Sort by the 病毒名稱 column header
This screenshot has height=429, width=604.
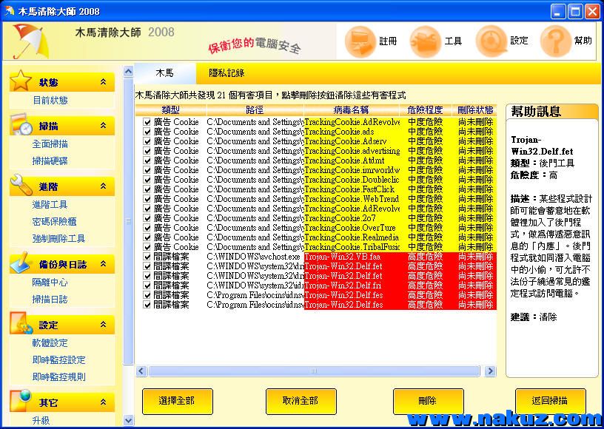click(x=351, y=110)
